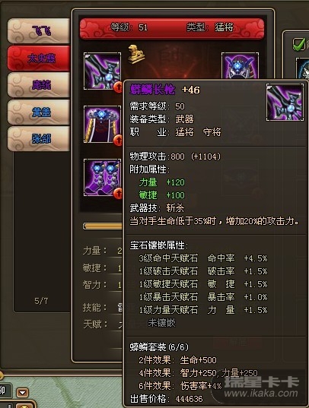The width and height of the screenshot is (309, 408).
Task: Select the 飞飞 hero tab
Action: click(x=39, y=31)
